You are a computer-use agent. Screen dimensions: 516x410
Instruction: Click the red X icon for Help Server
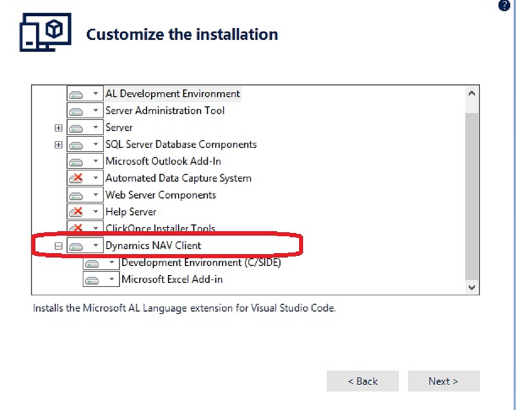tap(76, 212)
